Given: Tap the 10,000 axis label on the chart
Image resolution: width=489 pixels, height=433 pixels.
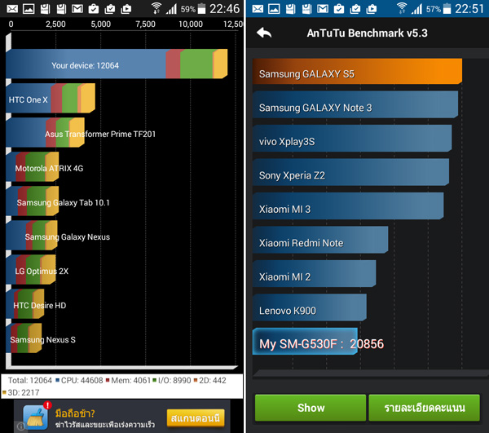Looking at the screenshot, I should click(191, 24).
